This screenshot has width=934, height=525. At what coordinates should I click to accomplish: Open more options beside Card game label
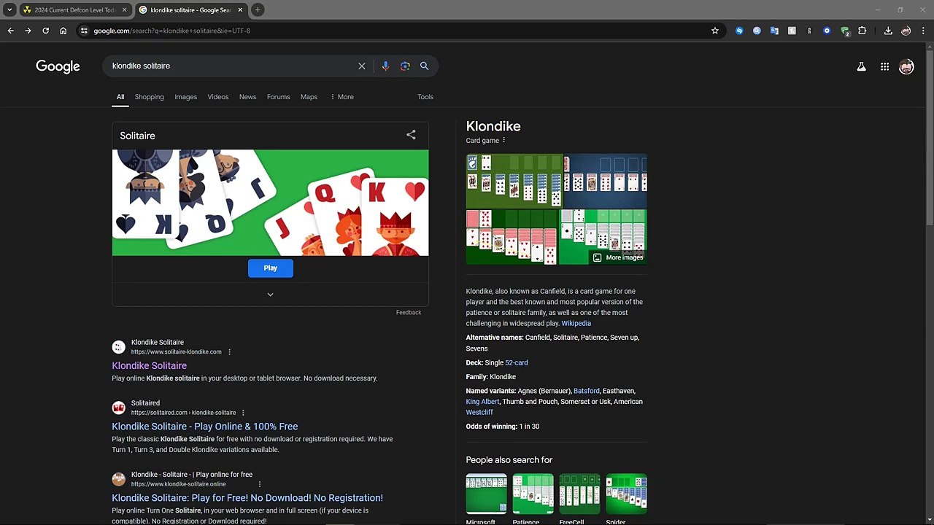click(503, 141)
